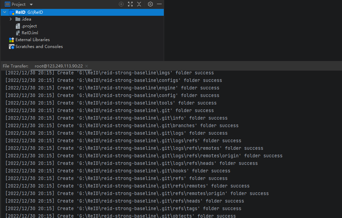Click the Collapse All icon

click(x=139, y=4)
